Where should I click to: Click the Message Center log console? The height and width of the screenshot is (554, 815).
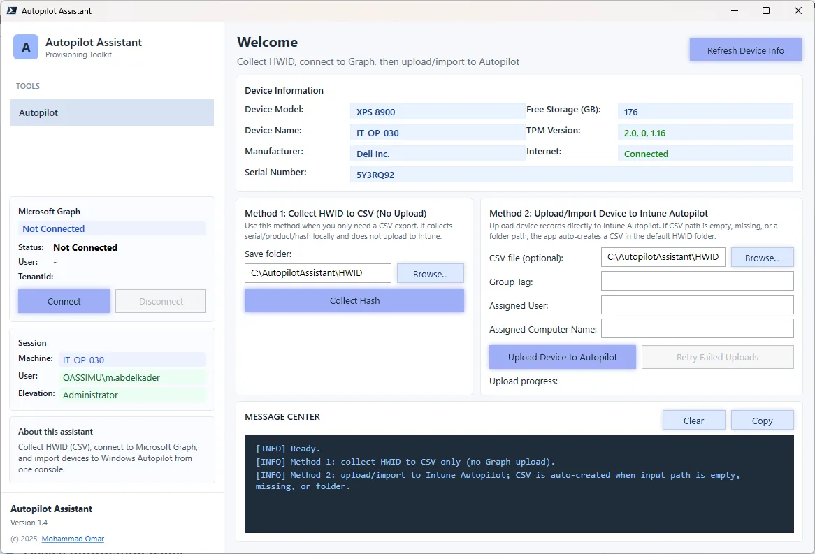[519, 484]
